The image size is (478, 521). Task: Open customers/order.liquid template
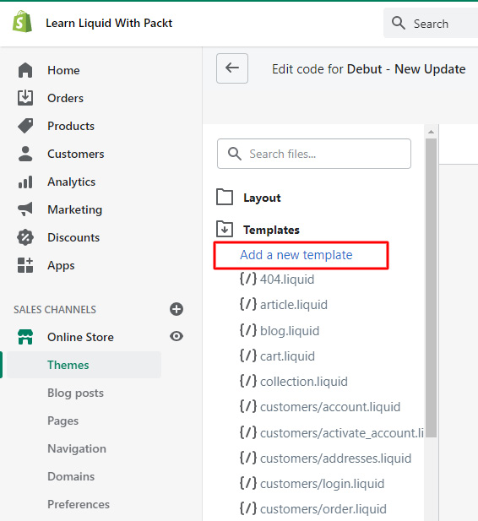click(x=323, y=509)
